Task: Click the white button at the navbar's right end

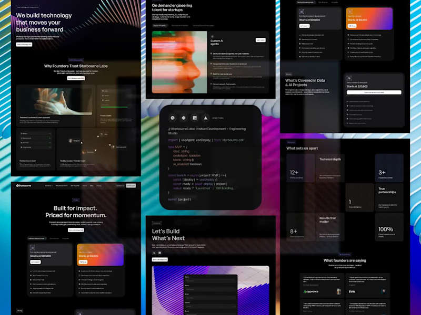Action: pyautogui.click(x=131, y=186)
